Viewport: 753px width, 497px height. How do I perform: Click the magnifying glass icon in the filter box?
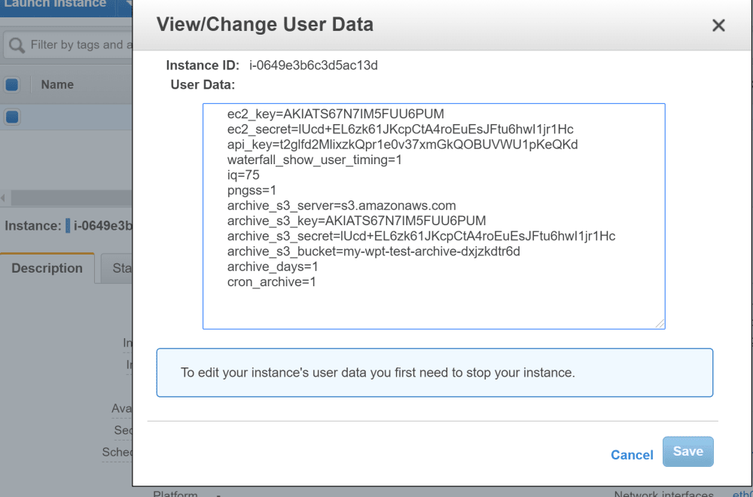(x=15, y=44)
